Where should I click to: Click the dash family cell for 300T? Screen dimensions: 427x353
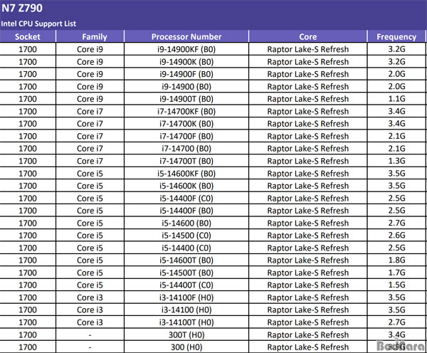click(90, 335)
